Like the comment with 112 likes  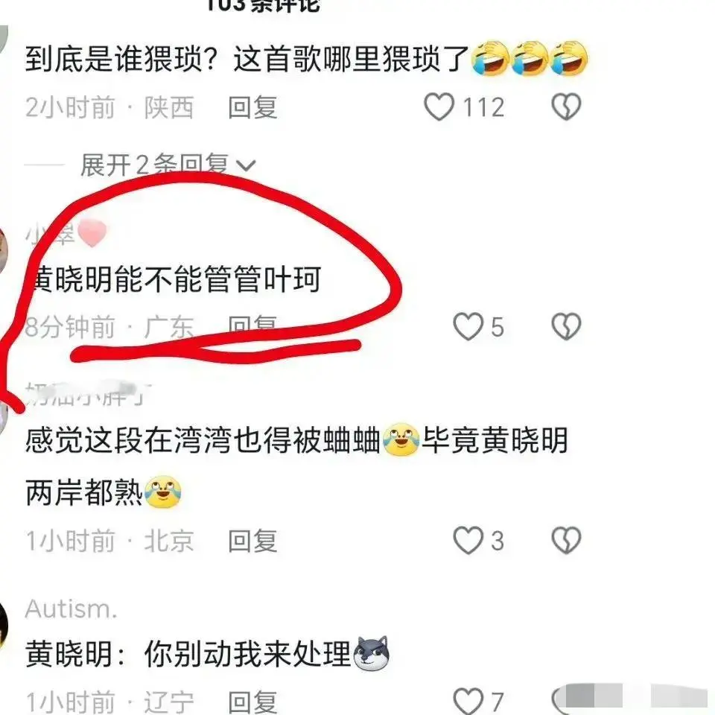tap(439, 107)
